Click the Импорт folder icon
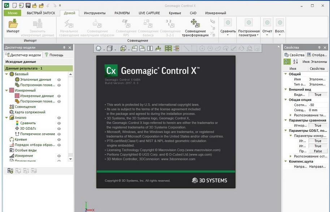 13,23
